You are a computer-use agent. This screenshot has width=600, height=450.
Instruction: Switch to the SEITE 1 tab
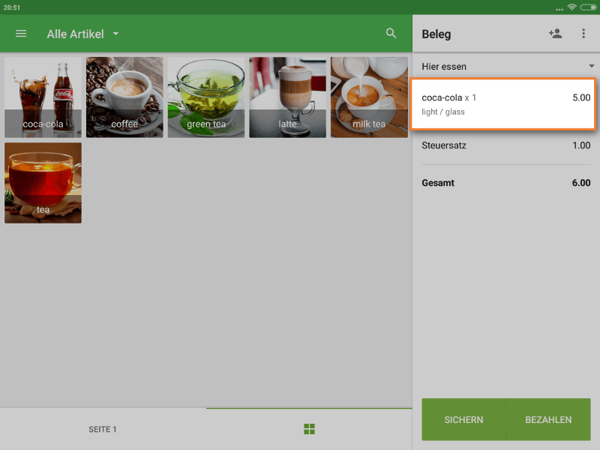pos(103,429)
